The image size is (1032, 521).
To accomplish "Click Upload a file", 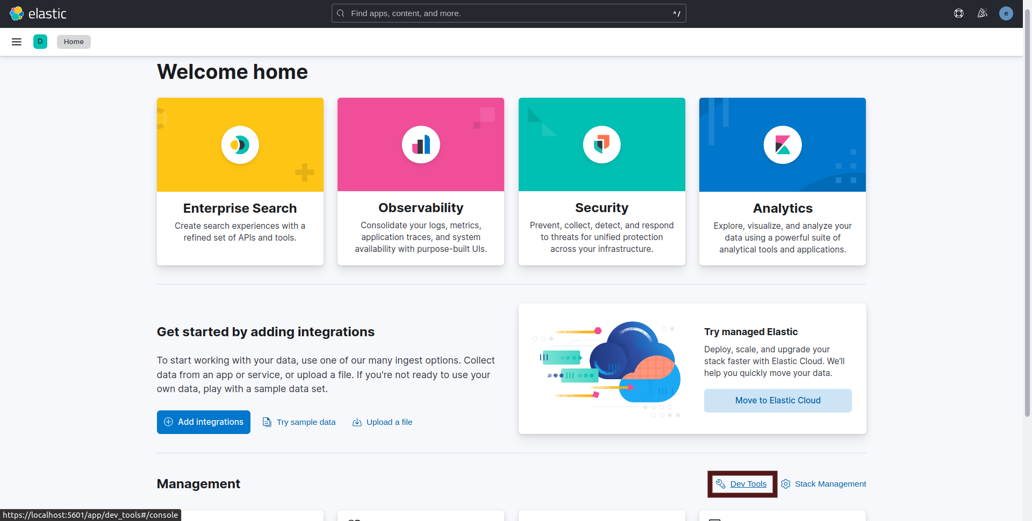I will [x=382, y=422].
